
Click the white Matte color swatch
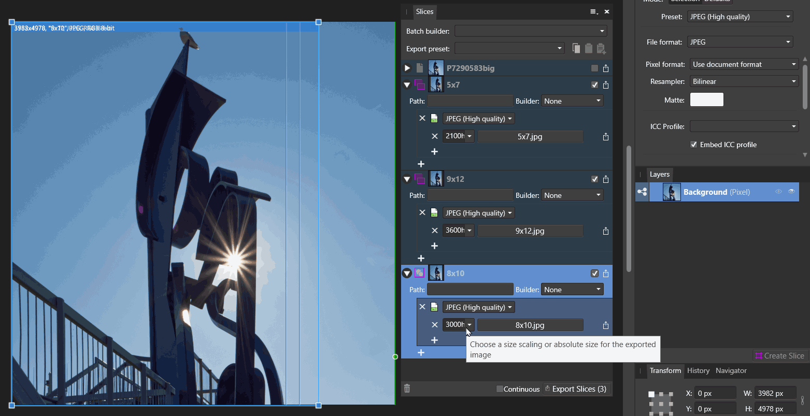706,99
